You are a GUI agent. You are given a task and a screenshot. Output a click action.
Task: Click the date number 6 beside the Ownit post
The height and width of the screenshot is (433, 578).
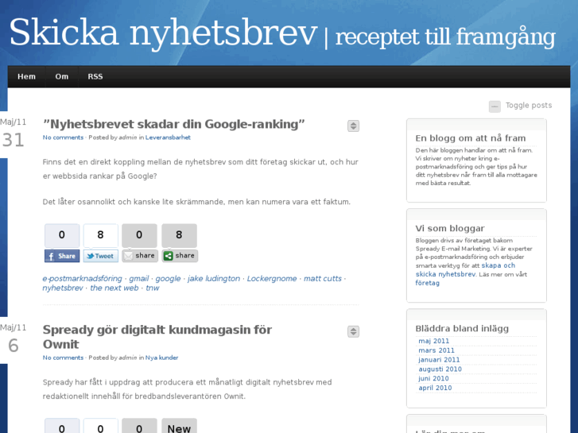[14, 346]
